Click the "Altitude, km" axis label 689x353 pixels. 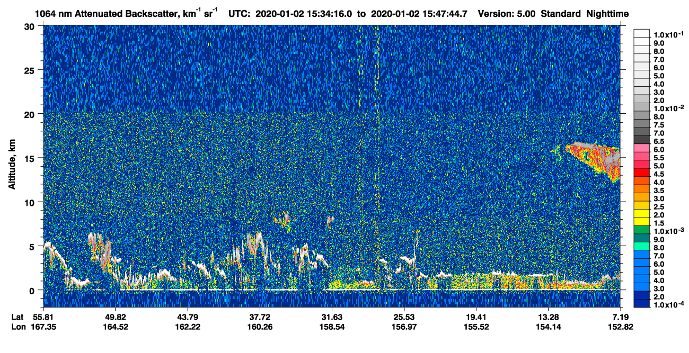point(12,165)
